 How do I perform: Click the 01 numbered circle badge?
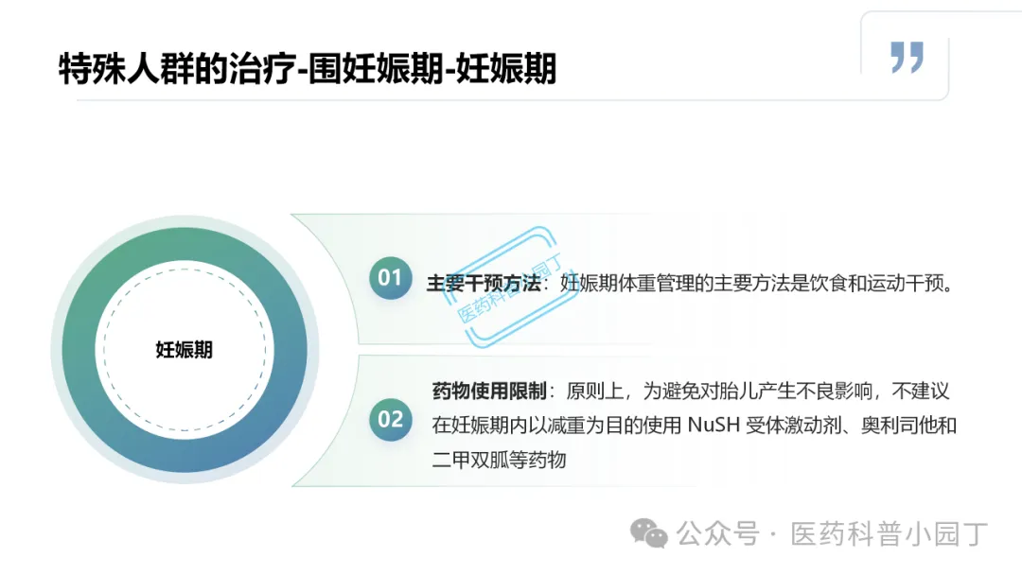390,278
